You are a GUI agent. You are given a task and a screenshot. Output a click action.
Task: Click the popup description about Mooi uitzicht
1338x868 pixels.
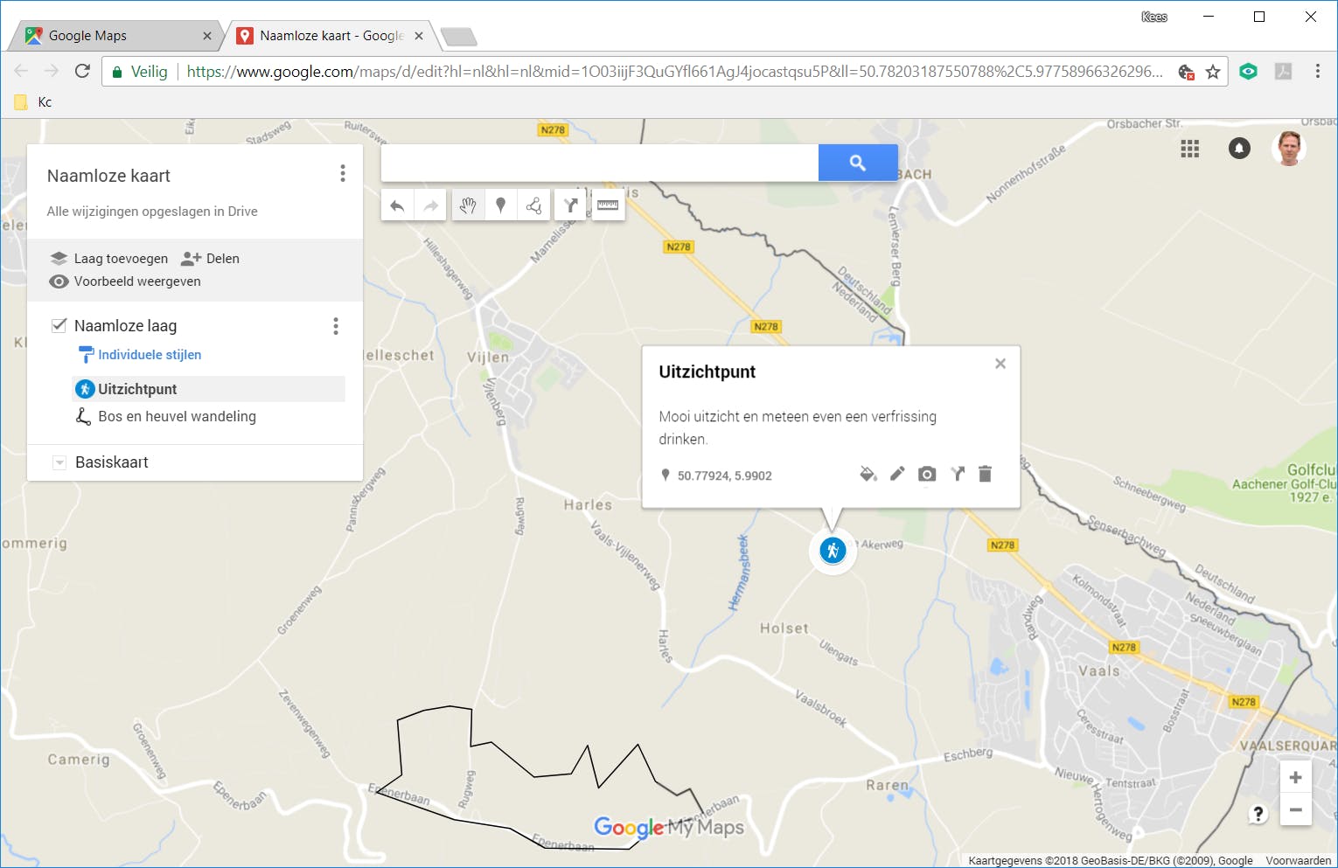[x=798, y=427]
